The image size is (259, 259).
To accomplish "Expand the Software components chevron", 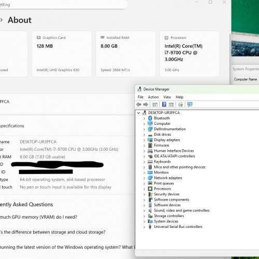I will [x=145, y=200].
